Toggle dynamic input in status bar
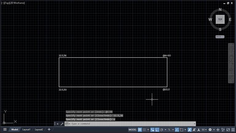This screenshot has height=133, width=236. (x=152, y=130)
